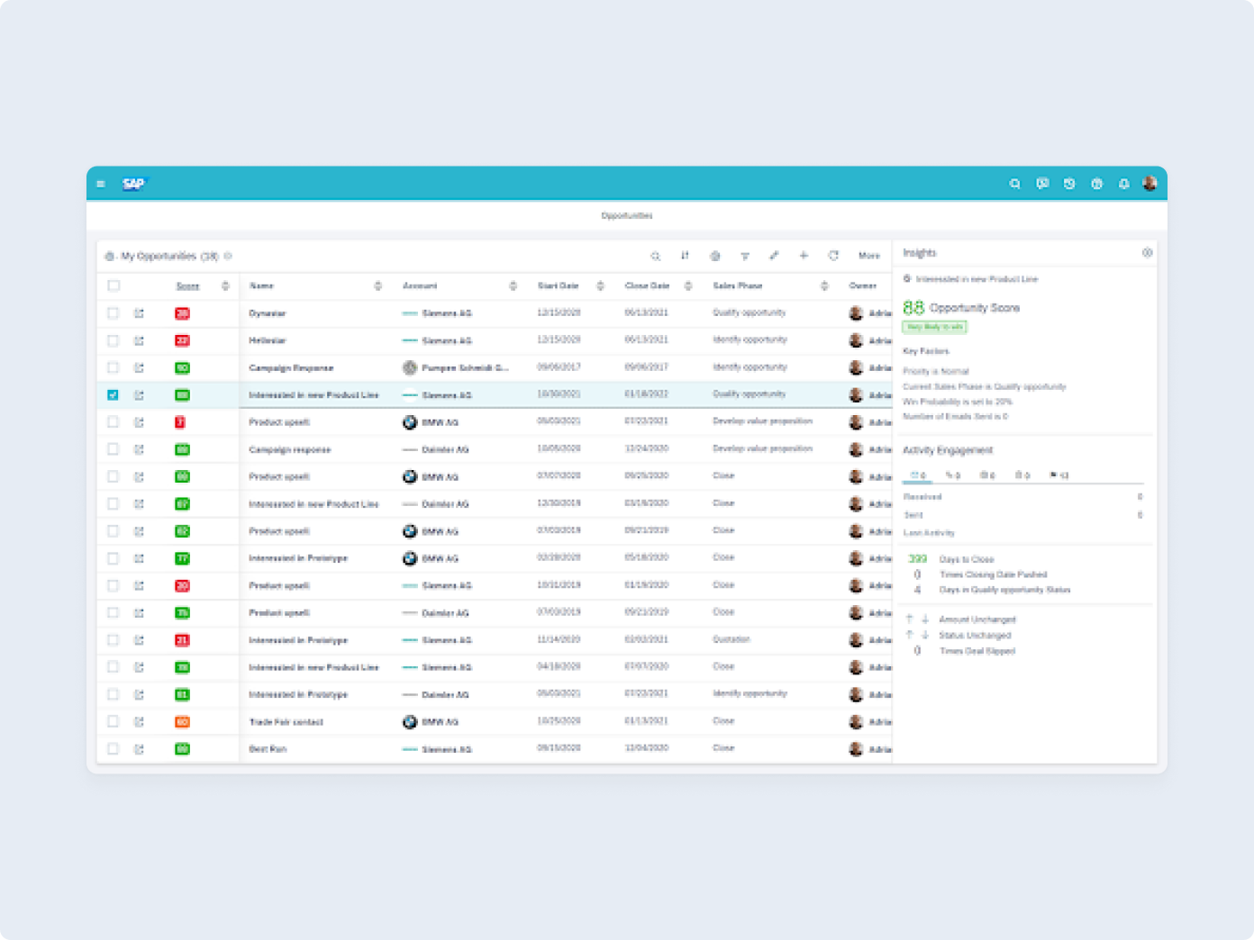Open the notifications bell
The height and width of the screenshot is (940, 1254).
pyautogui.click(x=1123, y=184)
